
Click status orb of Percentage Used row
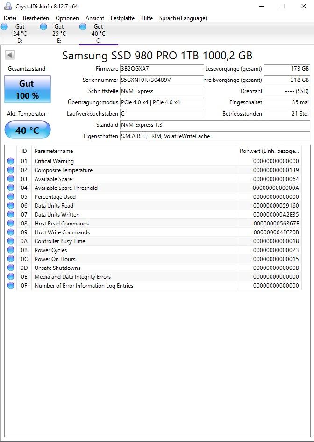(x=11, y=197)
